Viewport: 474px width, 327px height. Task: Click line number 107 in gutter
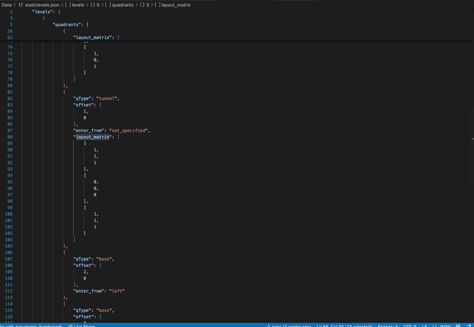(x=9, y=259)
